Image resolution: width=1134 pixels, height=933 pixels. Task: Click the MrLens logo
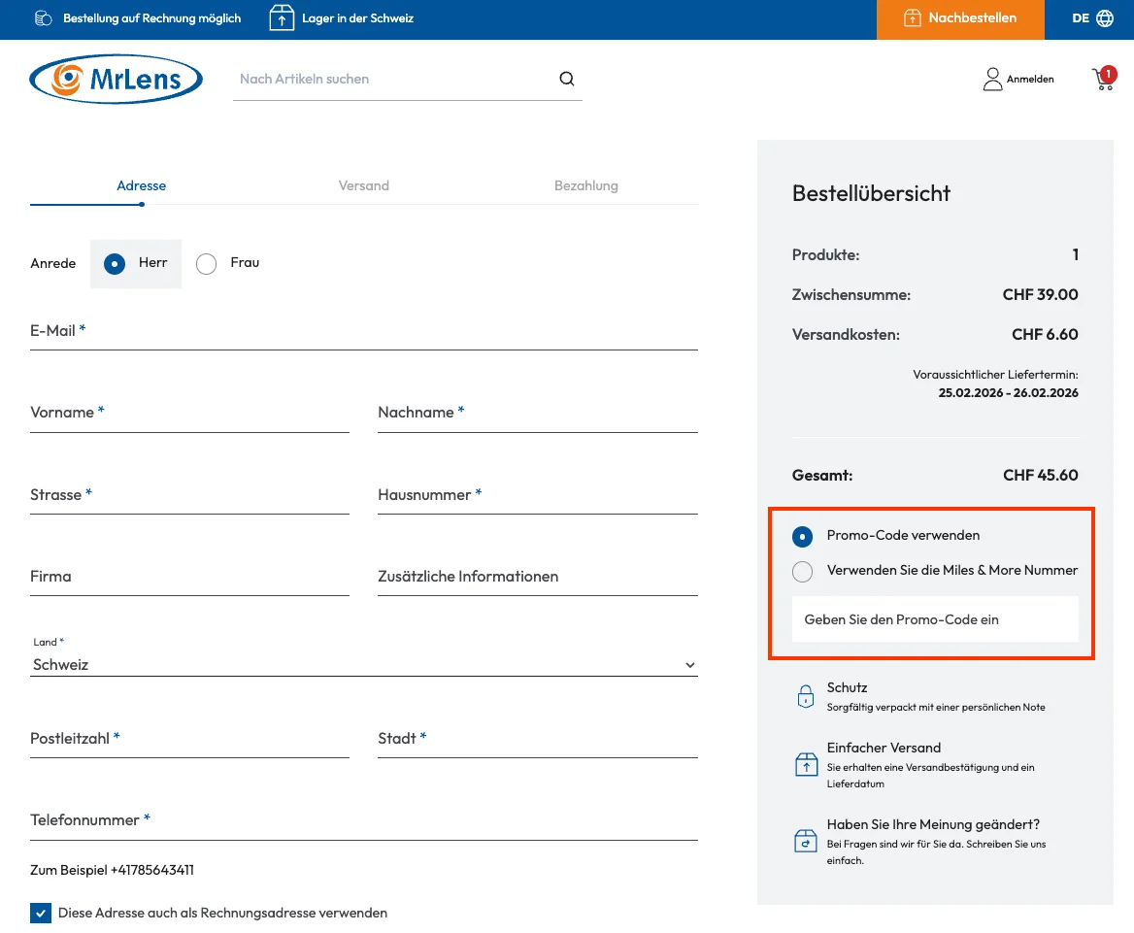[117, 79]
